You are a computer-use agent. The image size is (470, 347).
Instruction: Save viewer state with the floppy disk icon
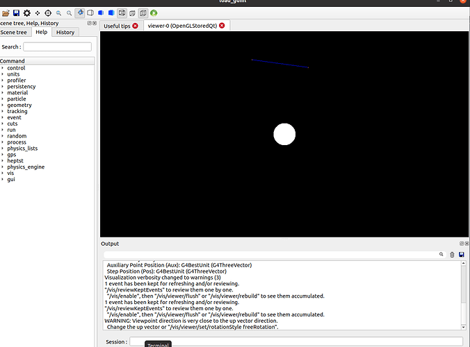tap(16, 13)
